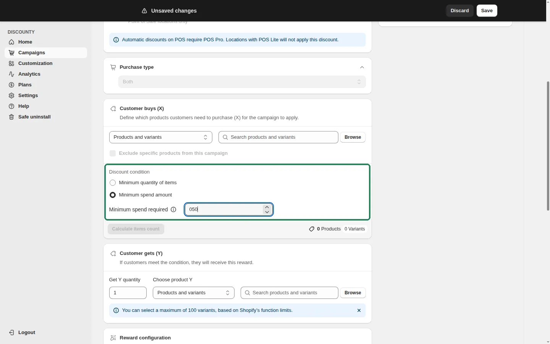Dismiss the 100 variants limit notice
550x344 pixels.
pos(359,310)
